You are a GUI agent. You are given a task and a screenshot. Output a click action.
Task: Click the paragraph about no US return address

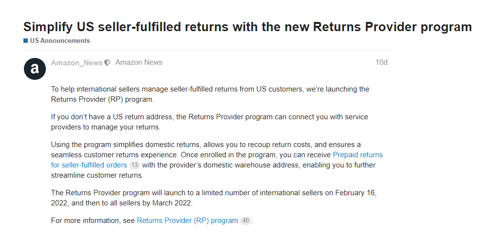point(210,122)
